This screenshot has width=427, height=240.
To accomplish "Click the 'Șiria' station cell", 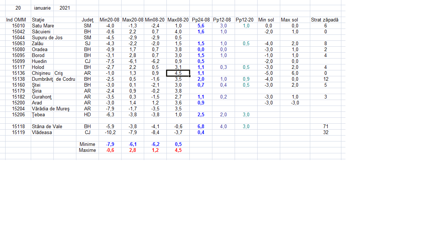I will coord(42,91).
